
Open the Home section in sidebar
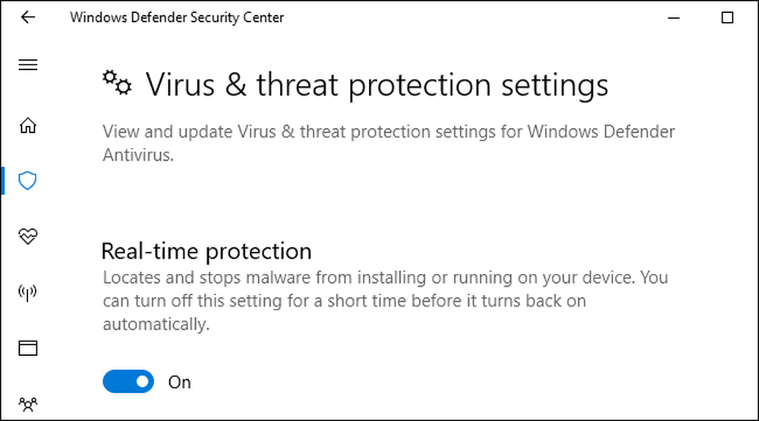click(x=27, y=125)
